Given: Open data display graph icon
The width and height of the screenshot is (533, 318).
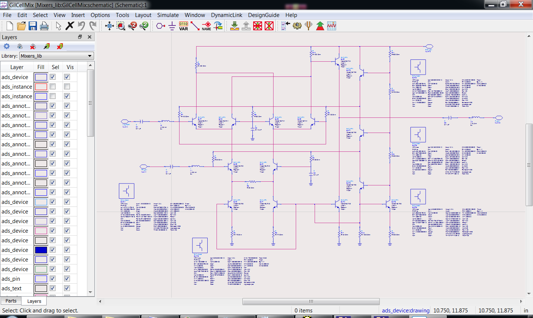Looking at the screenshot, I should point(332,26).
